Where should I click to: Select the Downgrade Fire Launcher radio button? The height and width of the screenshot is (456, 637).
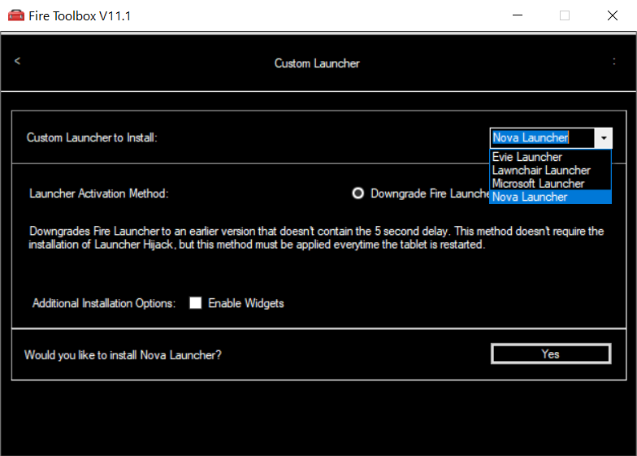tap(357, 193)
